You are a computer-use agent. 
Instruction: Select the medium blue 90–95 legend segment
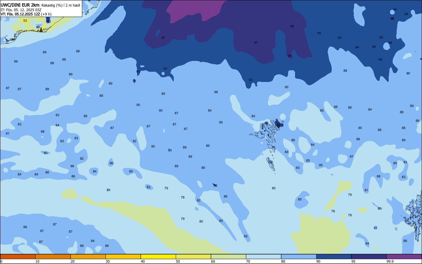tap(334, 256)
